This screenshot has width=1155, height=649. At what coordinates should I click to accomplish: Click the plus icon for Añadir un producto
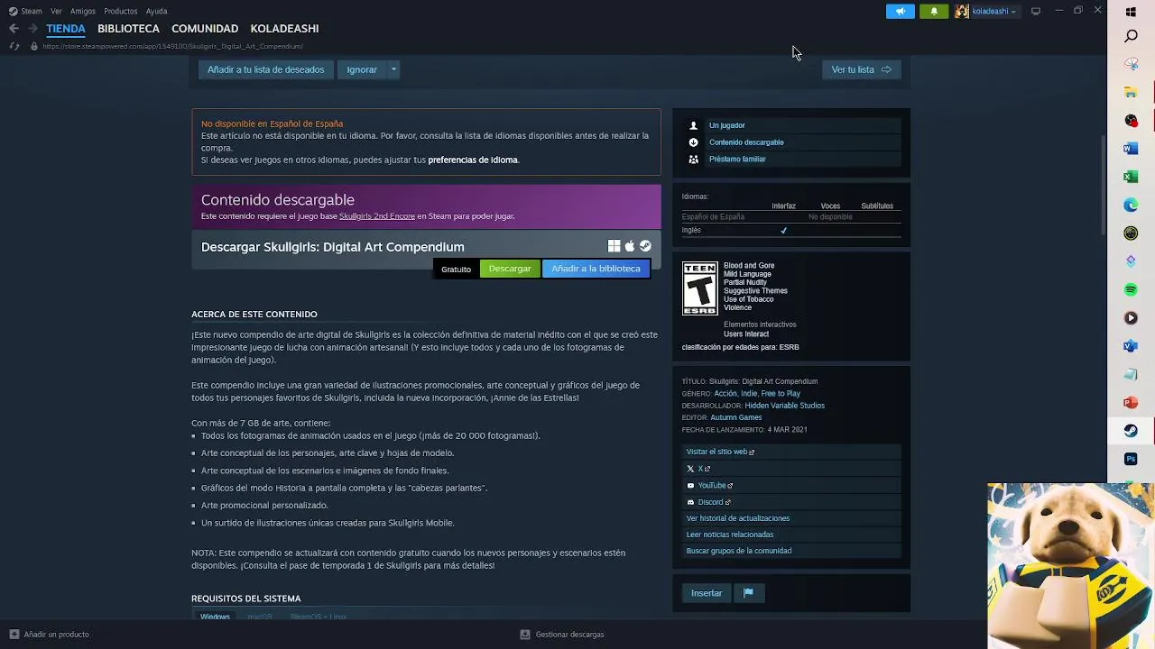point(14,635)
